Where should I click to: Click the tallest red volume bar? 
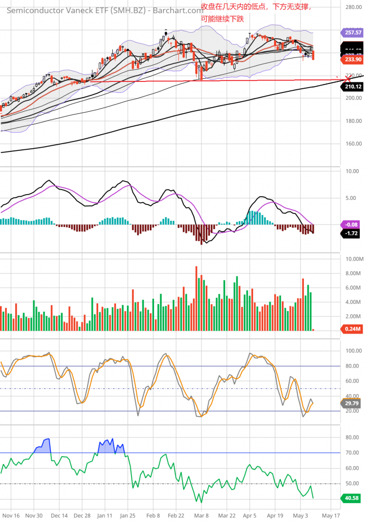point(196,298)
